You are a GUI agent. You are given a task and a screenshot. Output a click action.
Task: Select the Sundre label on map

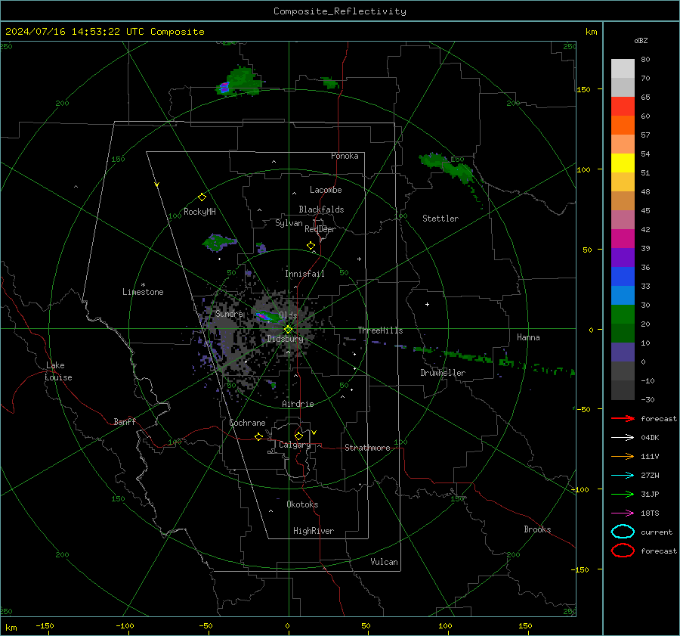pyautogui.click(x=229, y=313)
